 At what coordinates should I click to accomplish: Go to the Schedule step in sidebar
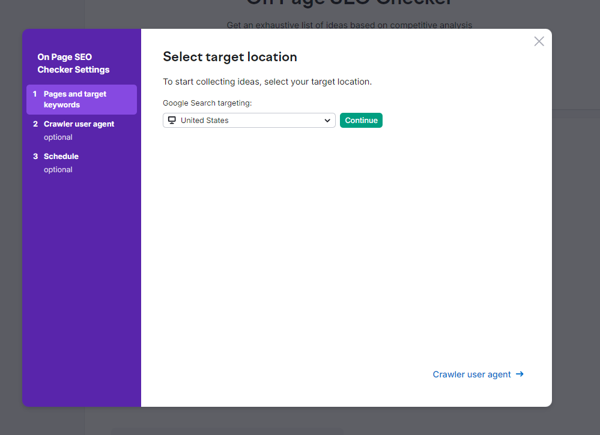coord(61,157)
